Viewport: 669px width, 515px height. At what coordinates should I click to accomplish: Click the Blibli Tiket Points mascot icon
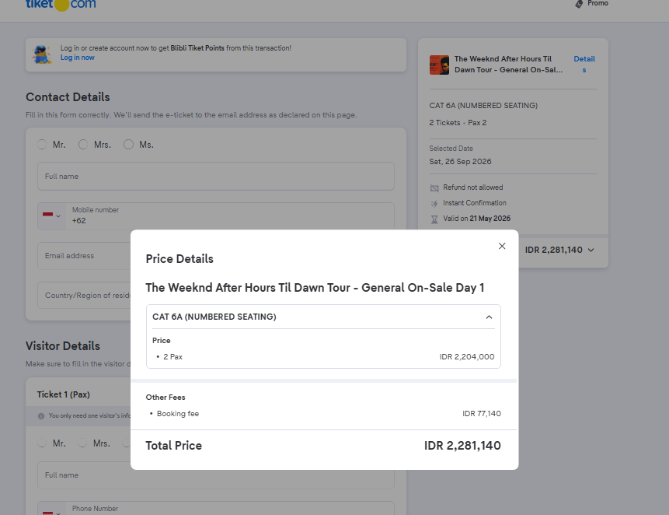point(42,54)
